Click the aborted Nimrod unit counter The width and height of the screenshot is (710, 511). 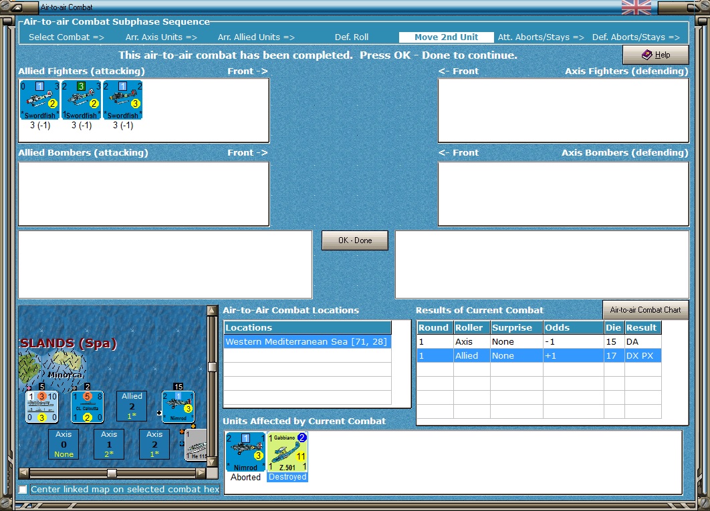(245, 452)
